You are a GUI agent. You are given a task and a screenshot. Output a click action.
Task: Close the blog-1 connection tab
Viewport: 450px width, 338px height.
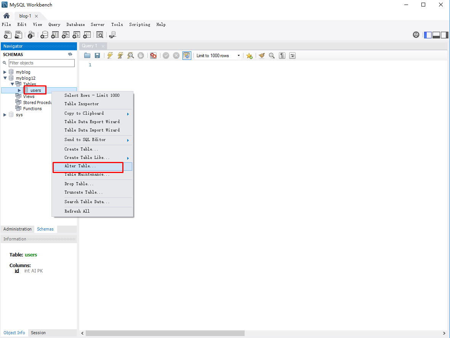coord(37,16)
